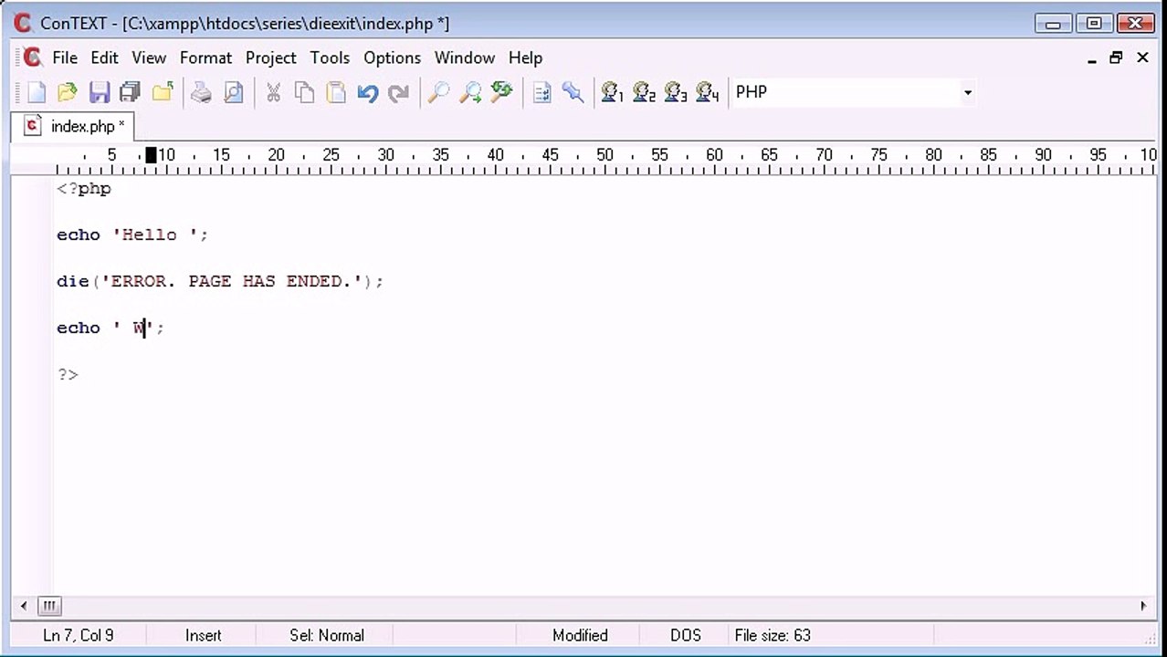This screenshot has height=657, width=1167.
Task: Cut the selected text
Action: click(x=273, y=92)
